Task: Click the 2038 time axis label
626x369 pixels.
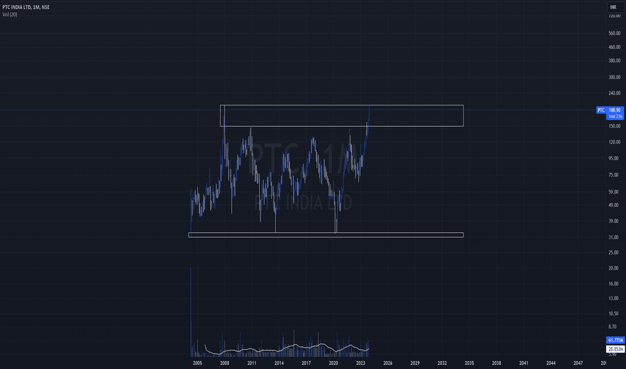Action: (496, 363)
